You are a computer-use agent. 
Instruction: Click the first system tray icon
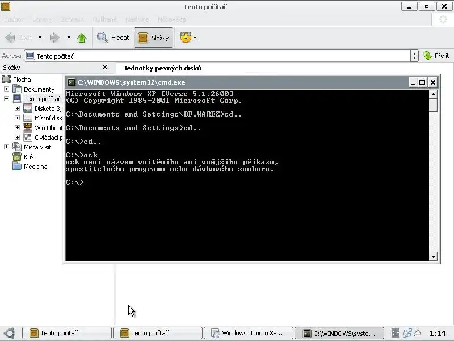click(x=396, y=333)
